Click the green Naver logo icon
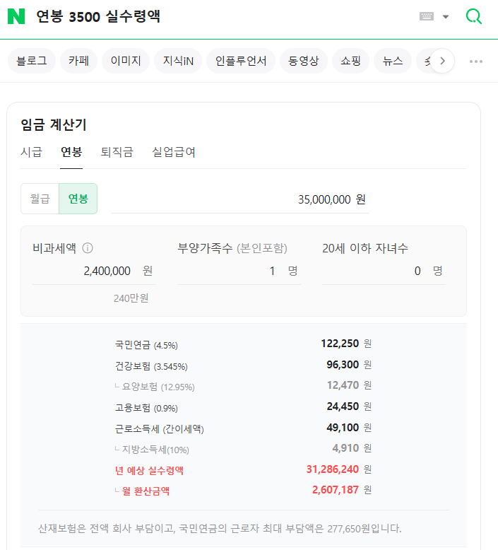The height and width of the screenshot is (550, 498). (x=16, y=16)
